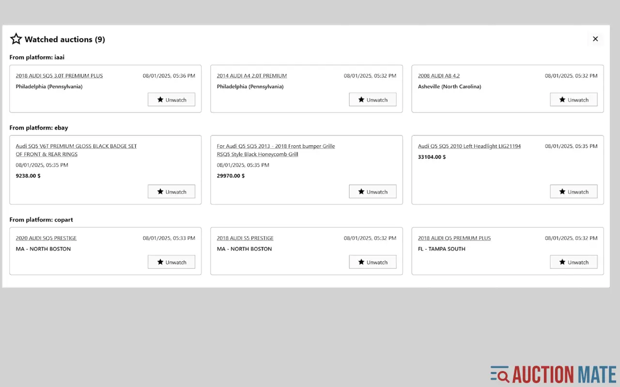Screen dimensions: 620x387
Task: Open the 2018 AUDI S5 PRESTIGE listing
Action: click(245, 238)
